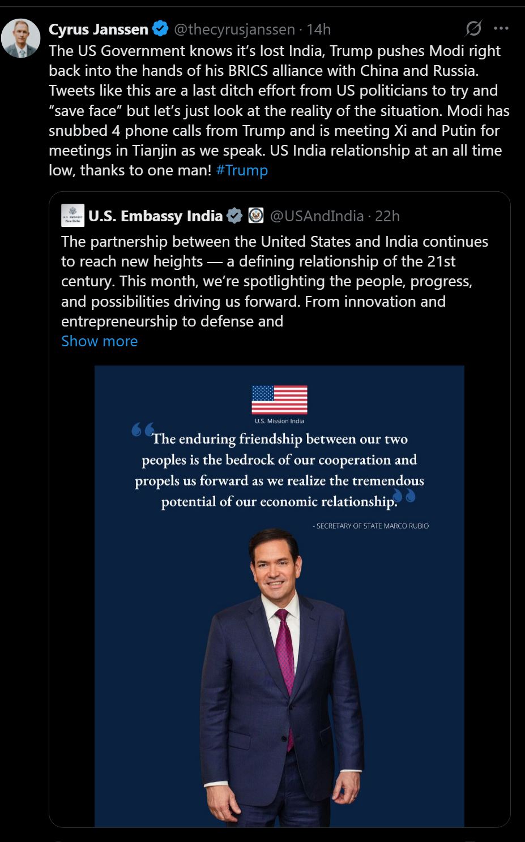Screen dimensions: 525x842
Task: Click Cyrus Janssen's profile avatar
Action: pos(21,38)
